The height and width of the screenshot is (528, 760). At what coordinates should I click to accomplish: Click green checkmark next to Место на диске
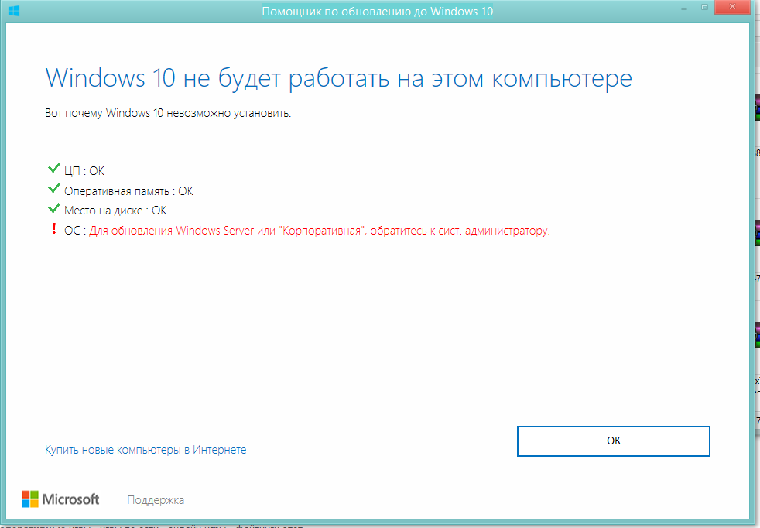pos(54,208)
